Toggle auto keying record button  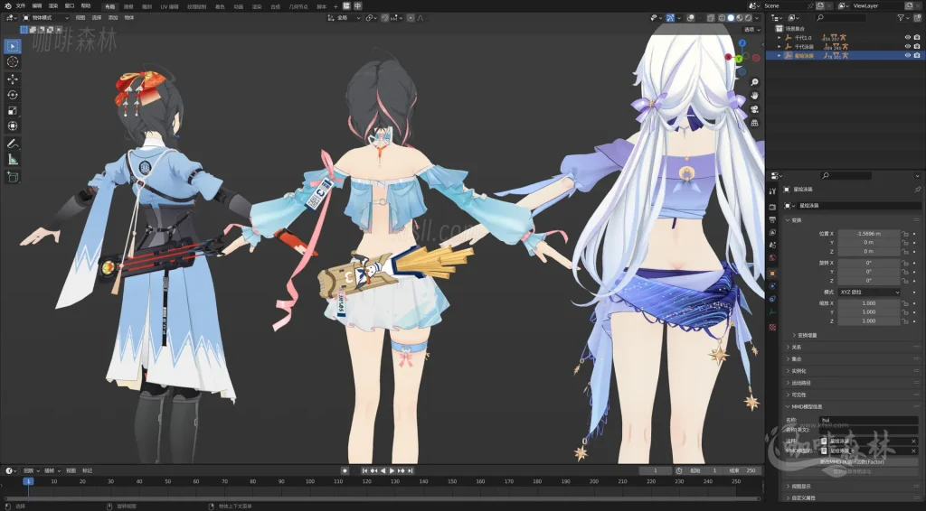point(345,471)
